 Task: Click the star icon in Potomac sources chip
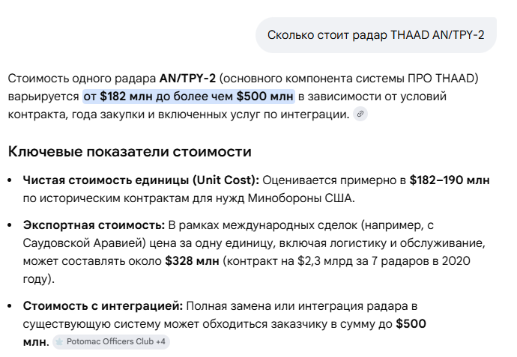(58, 342)
